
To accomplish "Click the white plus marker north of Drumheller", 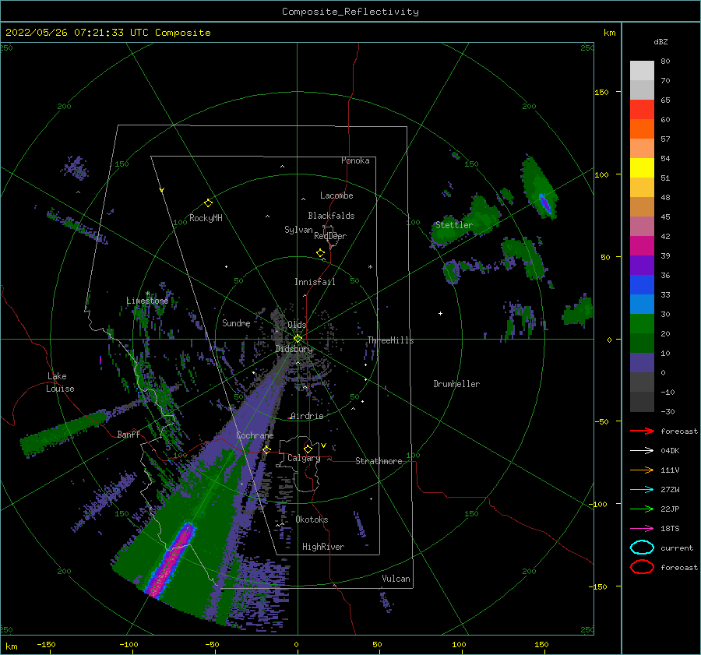I will pos(440,313).
